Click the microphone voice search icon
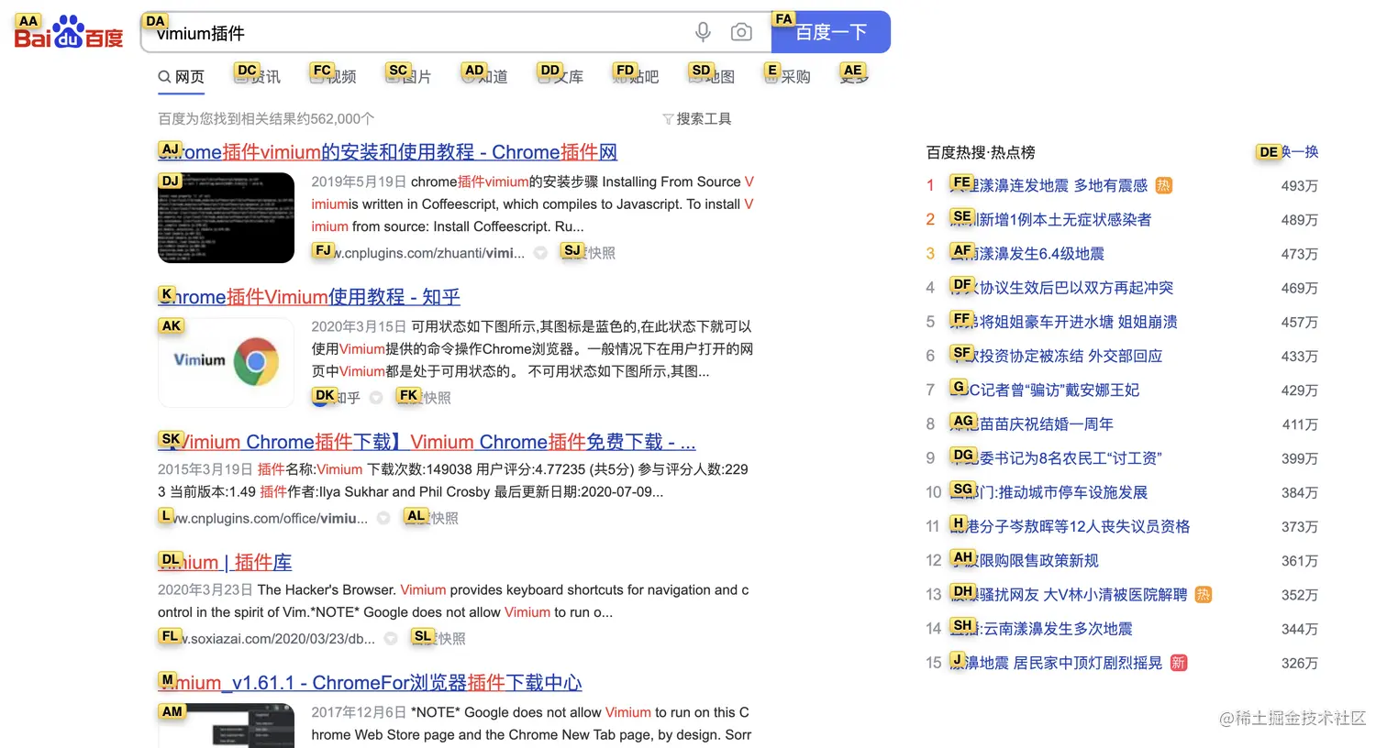Screen dimensions: 1387x748 [703, 31]
